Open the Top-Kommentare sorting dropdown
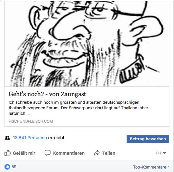 [x=151, y=167]
